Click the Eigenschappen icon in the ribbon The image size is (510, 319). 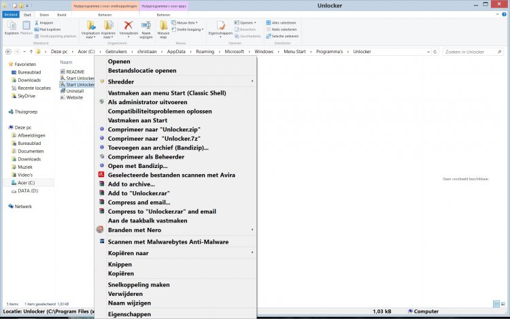(x=220, y=27)
